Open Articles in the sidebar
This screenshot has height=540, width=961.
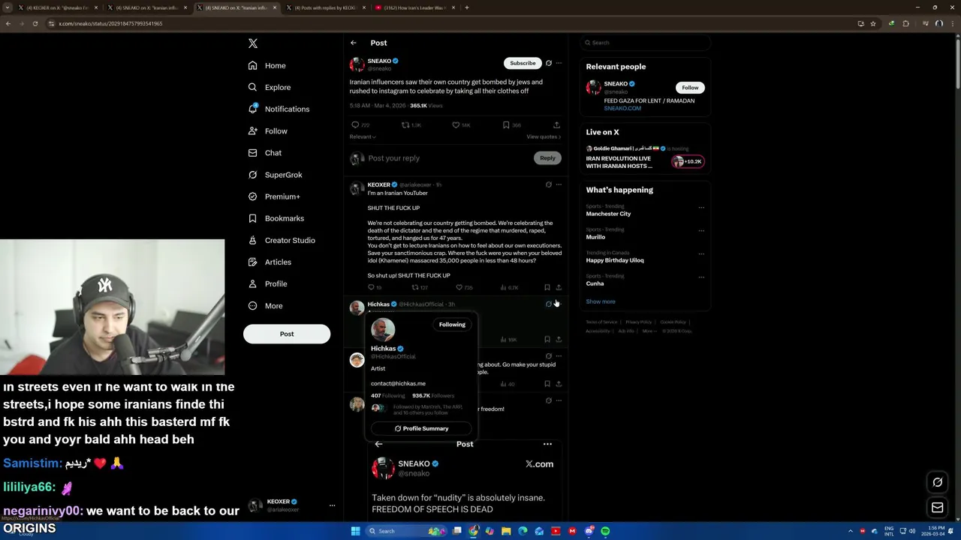pos(270,262)
